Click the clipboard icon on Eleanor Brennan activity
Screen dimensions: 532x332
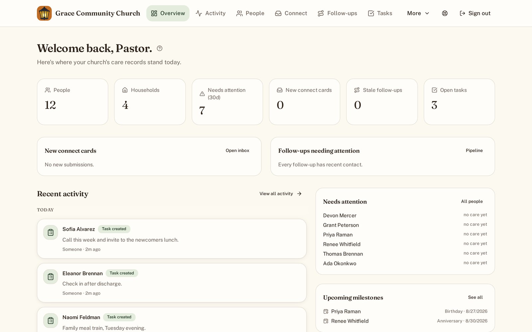pos(51,277)
